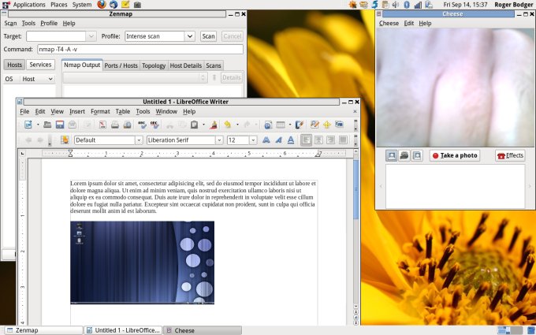This screenshot has height=335, width=536.
Task: Open the font size 12 dropdown
Action: [x=252, y=140]
